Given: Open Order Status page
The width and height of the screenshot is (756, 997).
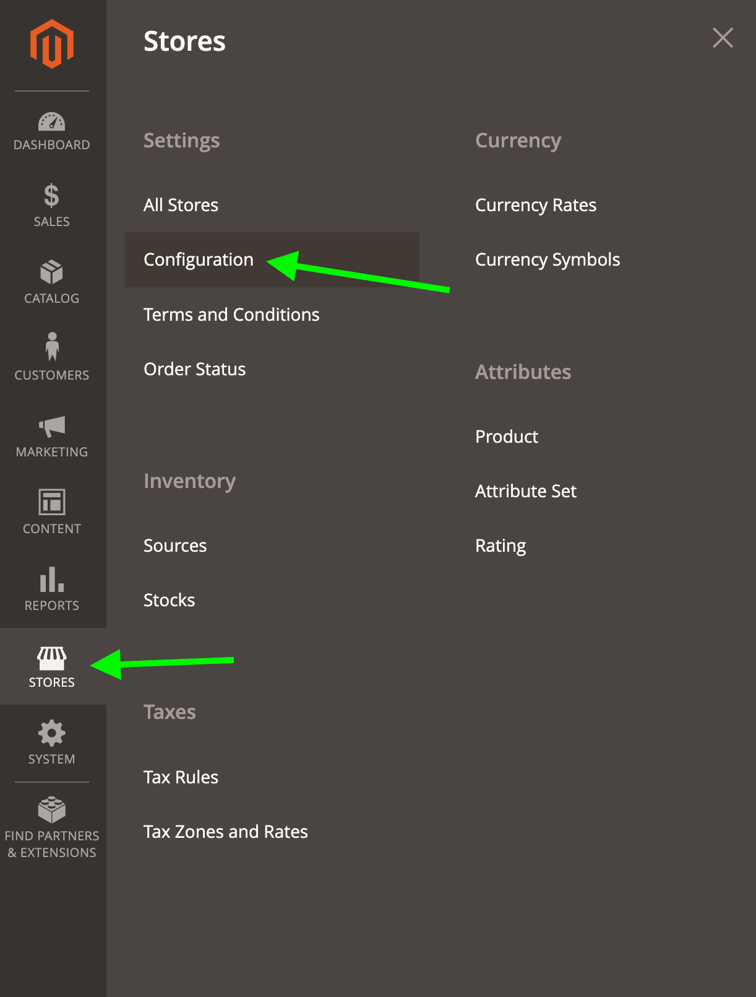Looking at the screenshot, I should pos(194,369).
